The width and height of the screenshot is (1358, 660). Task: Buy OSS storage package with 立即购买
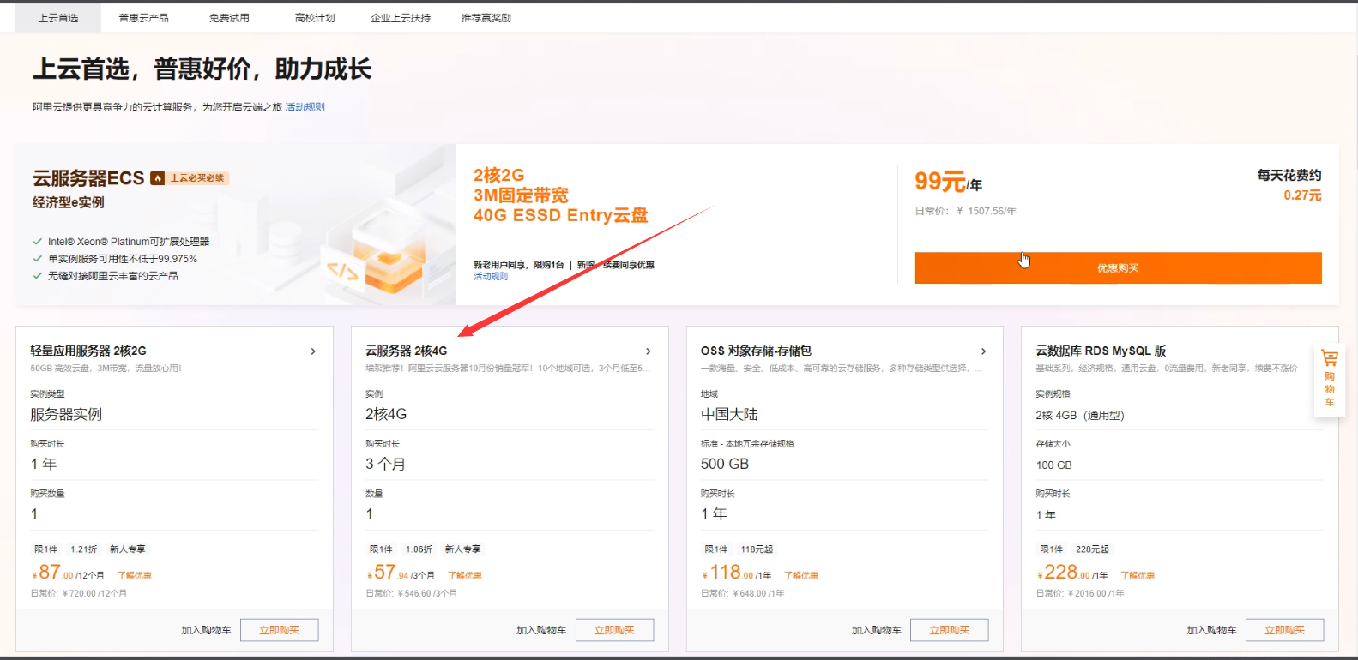pos(950,630)
